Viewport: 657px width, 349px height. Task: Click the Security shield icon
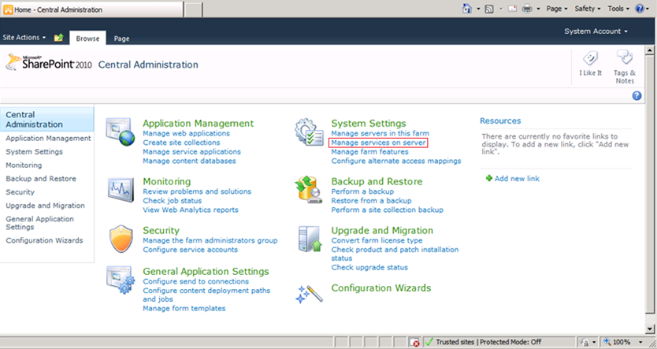pyautogui.click(x=122, y=239)
